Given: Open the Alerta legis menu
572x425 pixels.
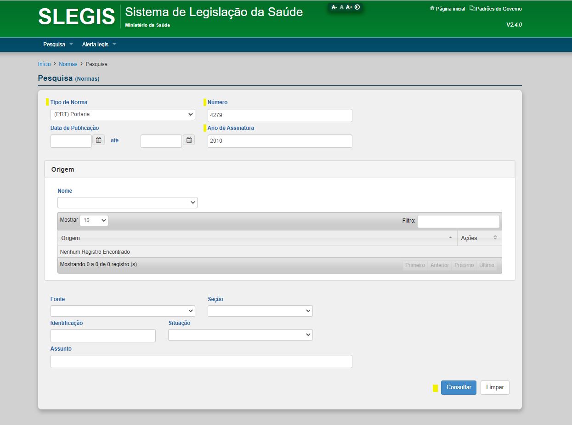Looking at the screenshot, I should coord(99,45).
